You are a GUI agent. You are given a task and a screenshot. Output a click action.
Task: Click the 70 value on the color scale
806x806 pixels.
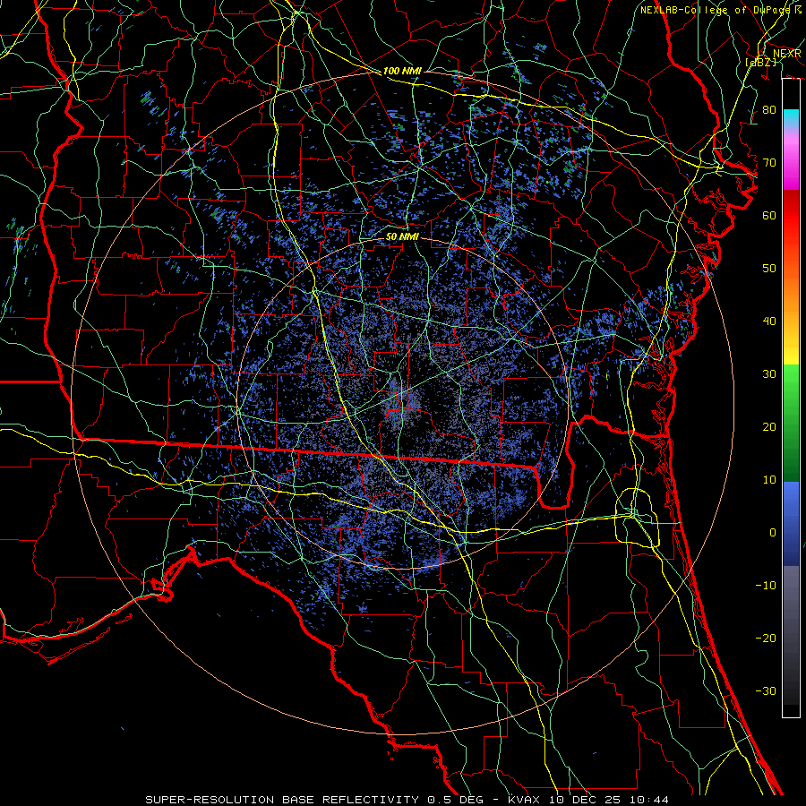(x=769, y=163)
